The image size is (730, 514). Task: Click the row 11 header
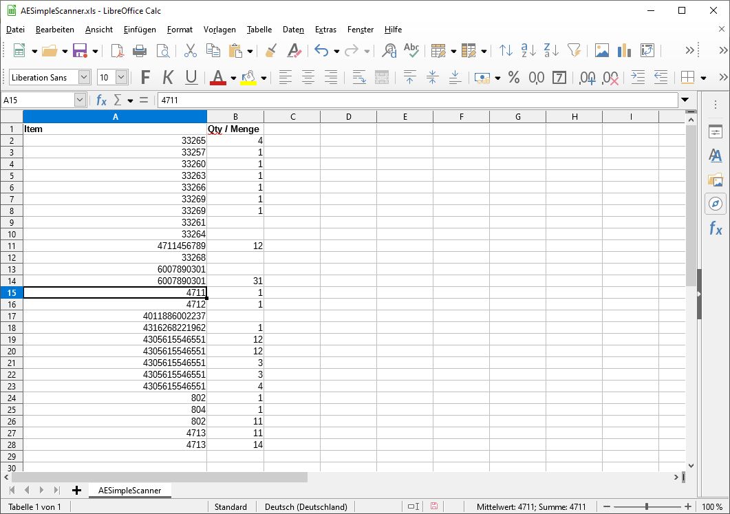(x=12, y=246)
